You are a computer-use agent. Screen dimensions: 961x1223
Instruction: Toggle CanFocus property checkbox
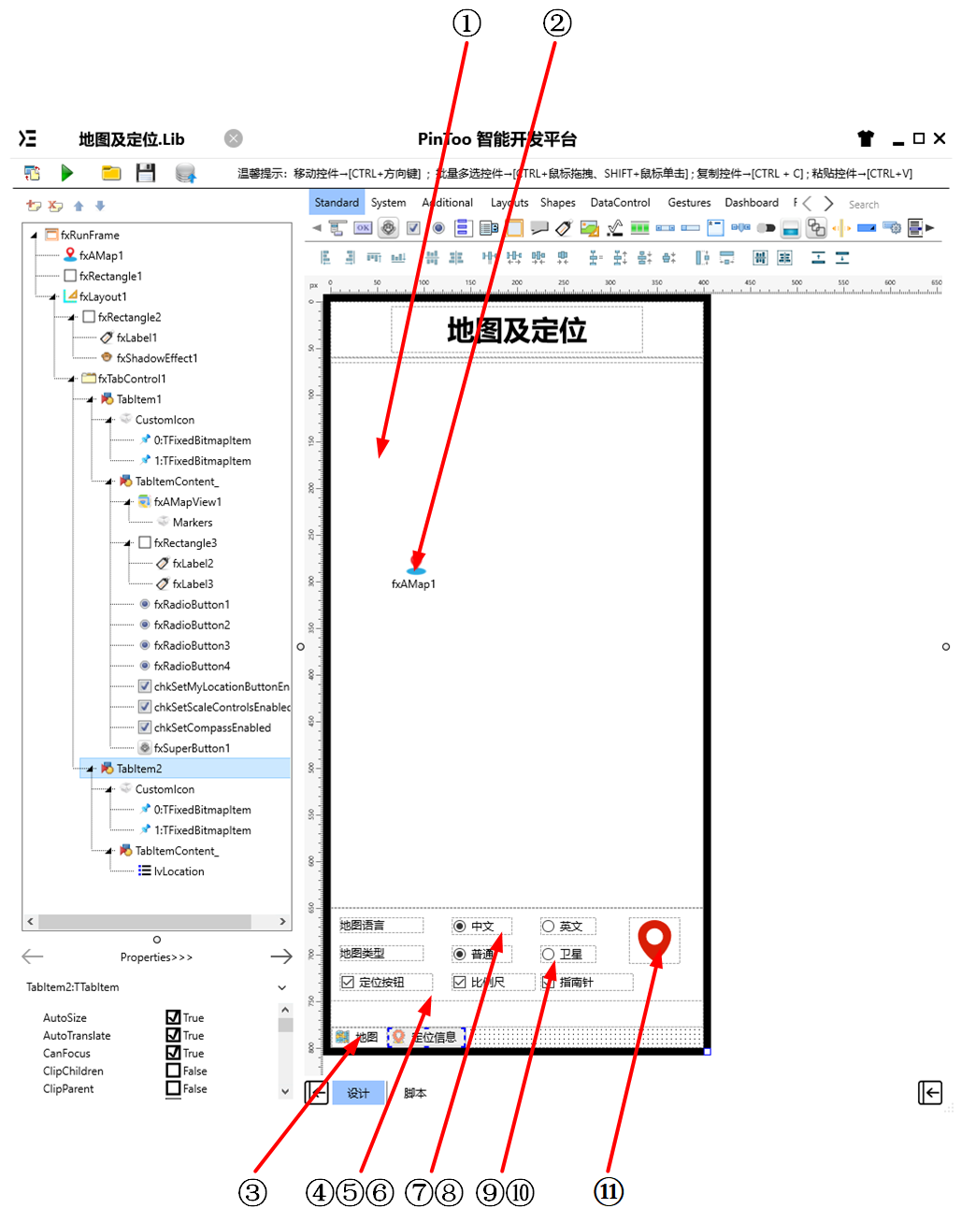pos(173,1053)
